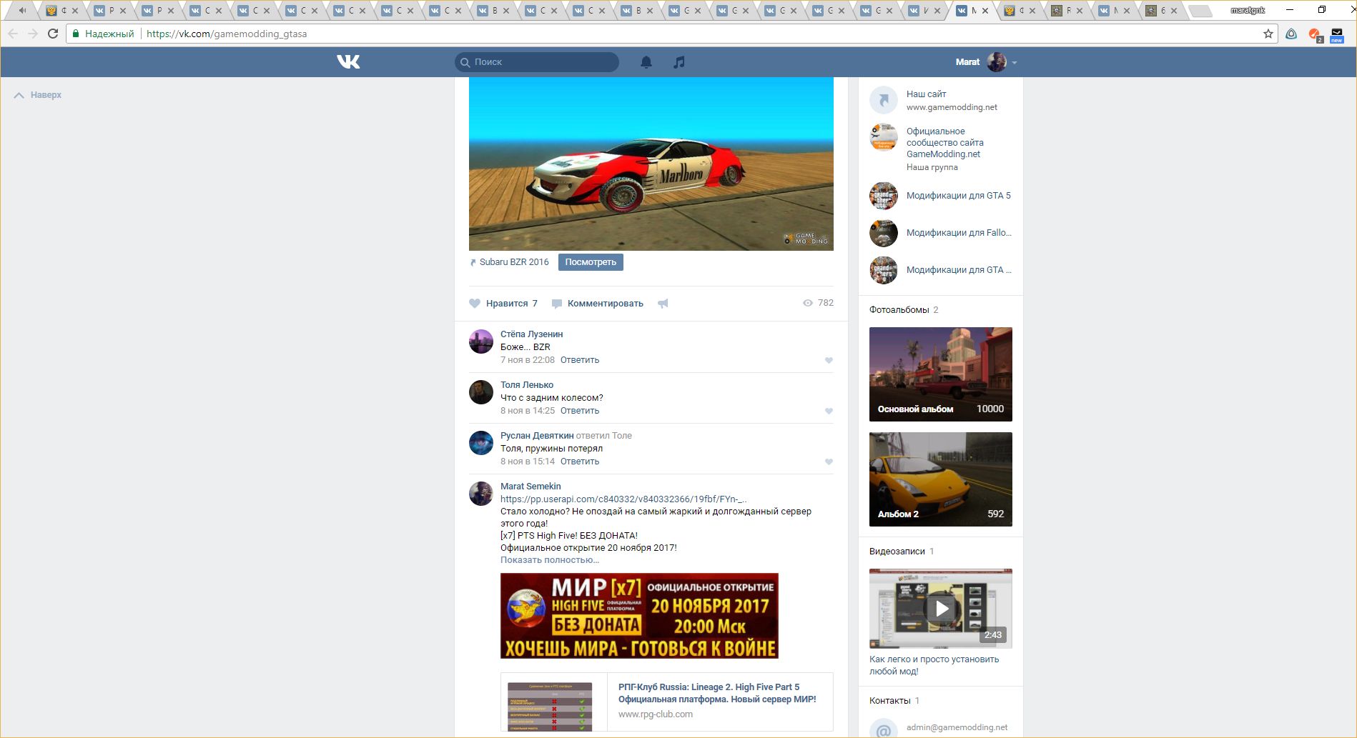Bookmark this page with the star icon
The image size is (1357, 738).
tap(1268, 34)
